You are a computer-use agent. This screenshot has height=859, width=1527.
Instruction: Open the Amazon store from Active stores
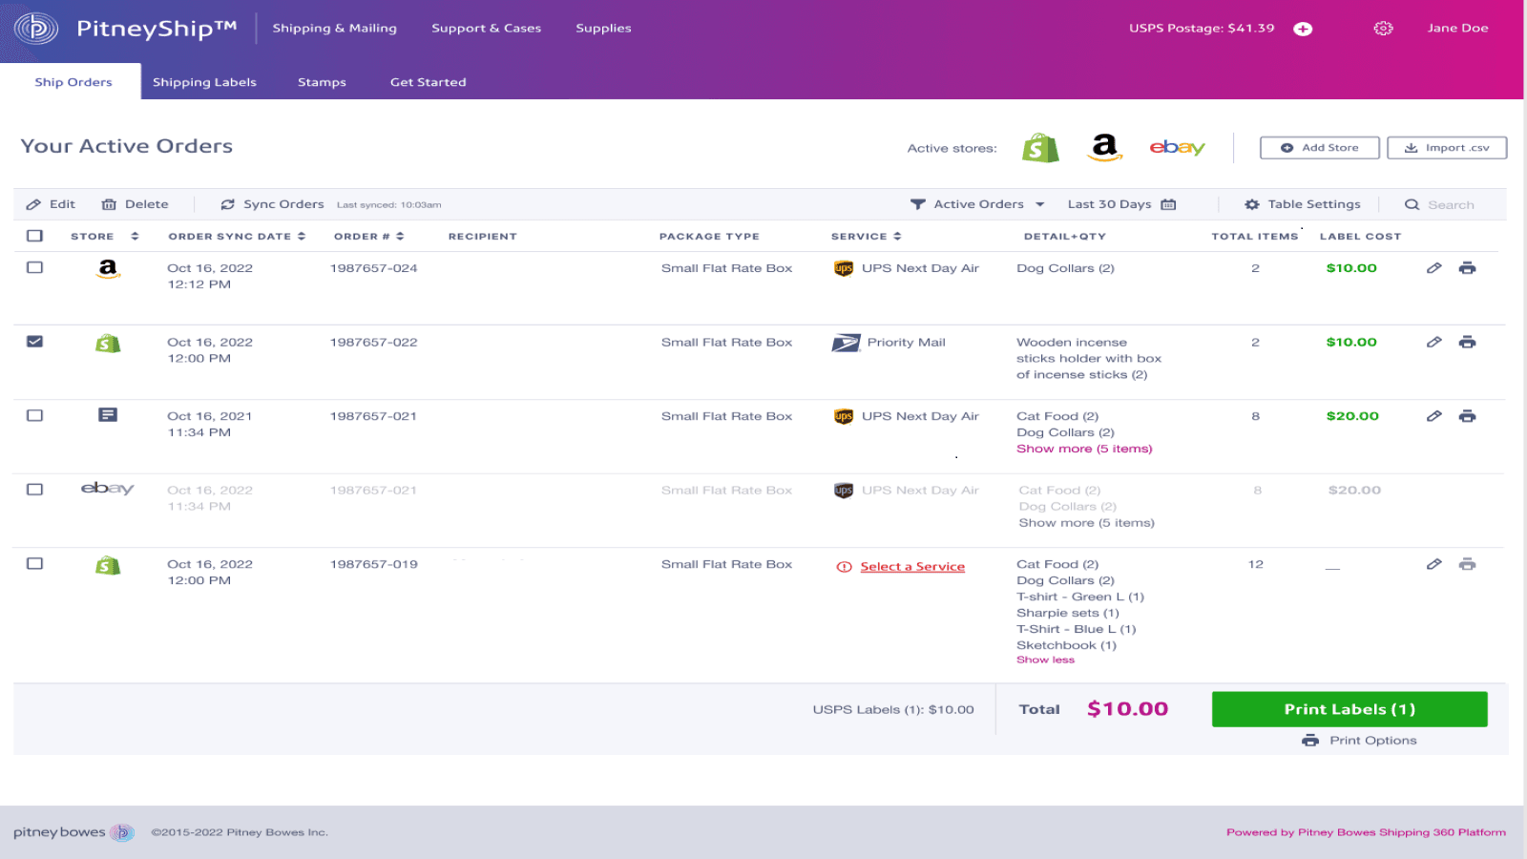pos(1104,147)
